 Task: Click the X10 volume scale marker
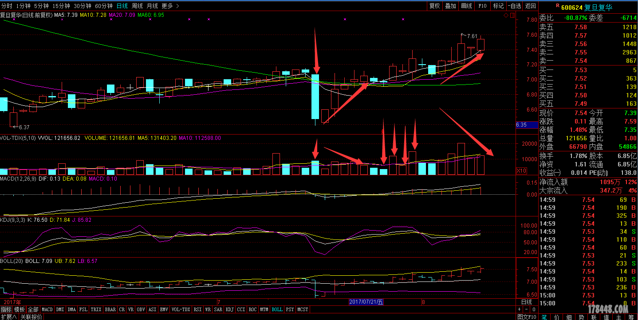point(522,170)
